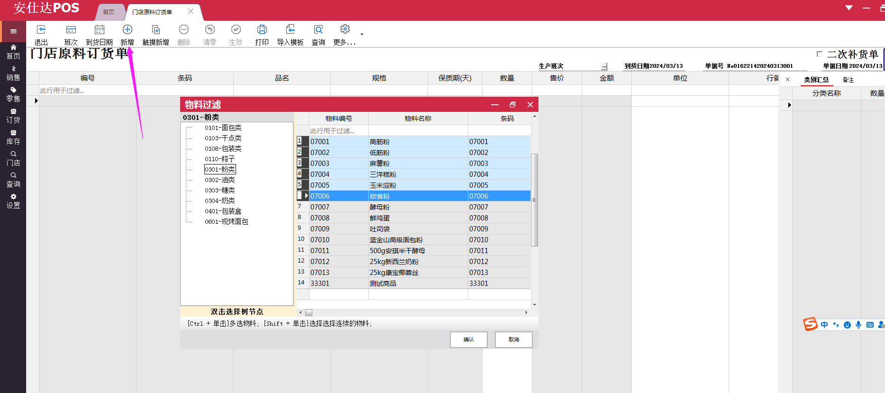Open the top-right title bar dropdown triangle
The height and width of the screenshot is (393, 885).
[849, 8]
